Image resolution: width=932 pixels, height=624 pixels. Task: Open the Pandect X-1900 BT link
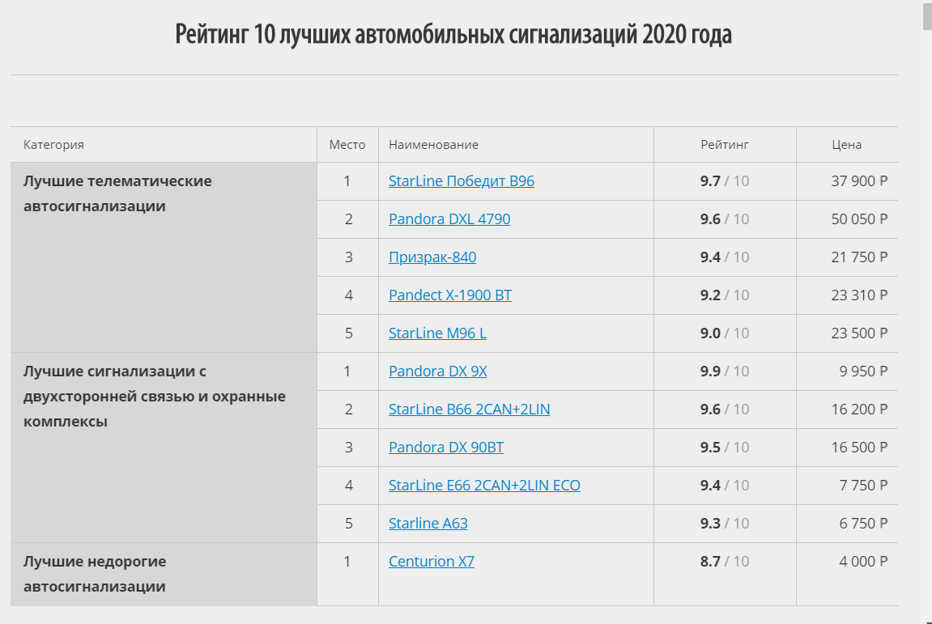point(450,295)
